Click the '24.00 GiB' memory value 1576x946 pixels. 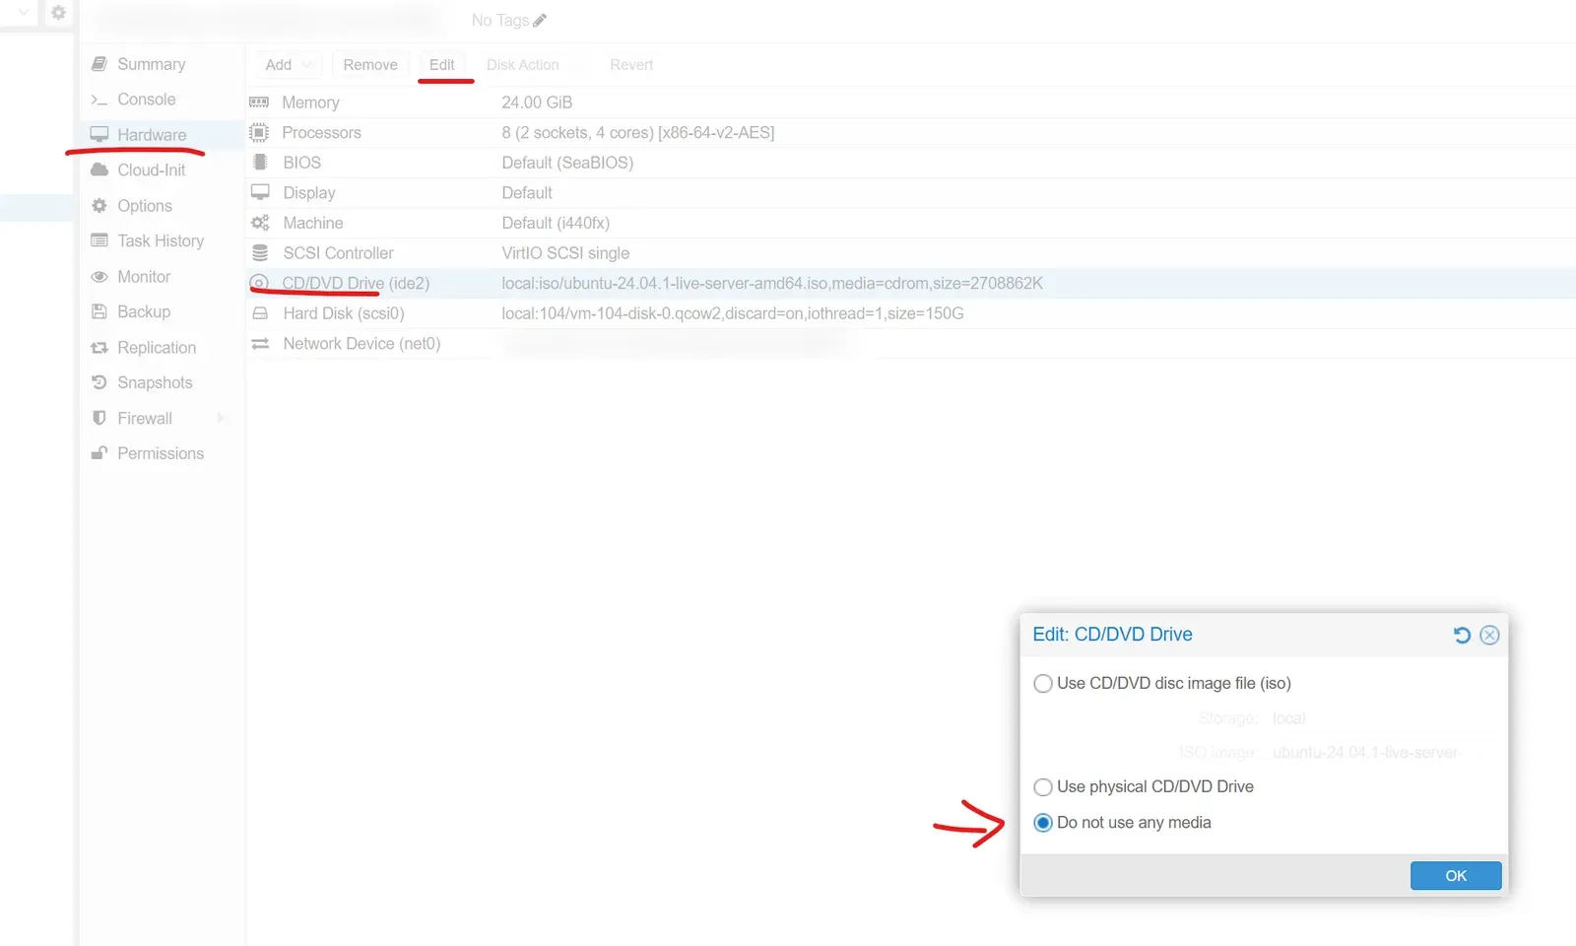click(x=537, y=102)
